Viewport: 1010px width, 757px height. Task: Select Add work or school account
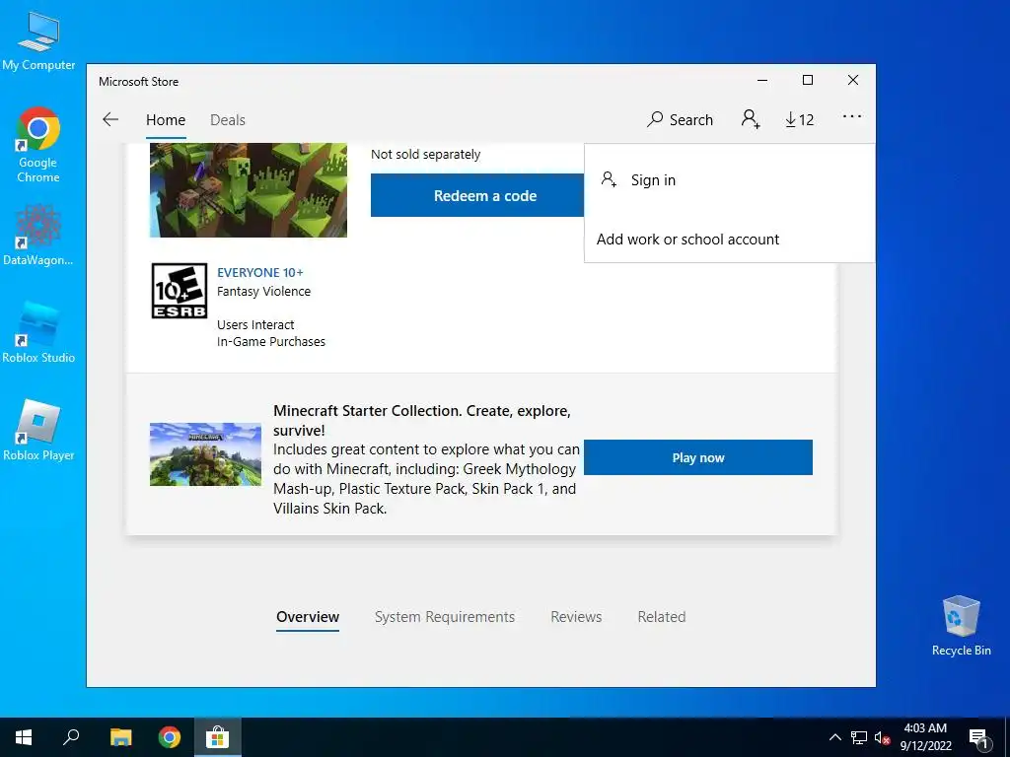tap(729, 240)
